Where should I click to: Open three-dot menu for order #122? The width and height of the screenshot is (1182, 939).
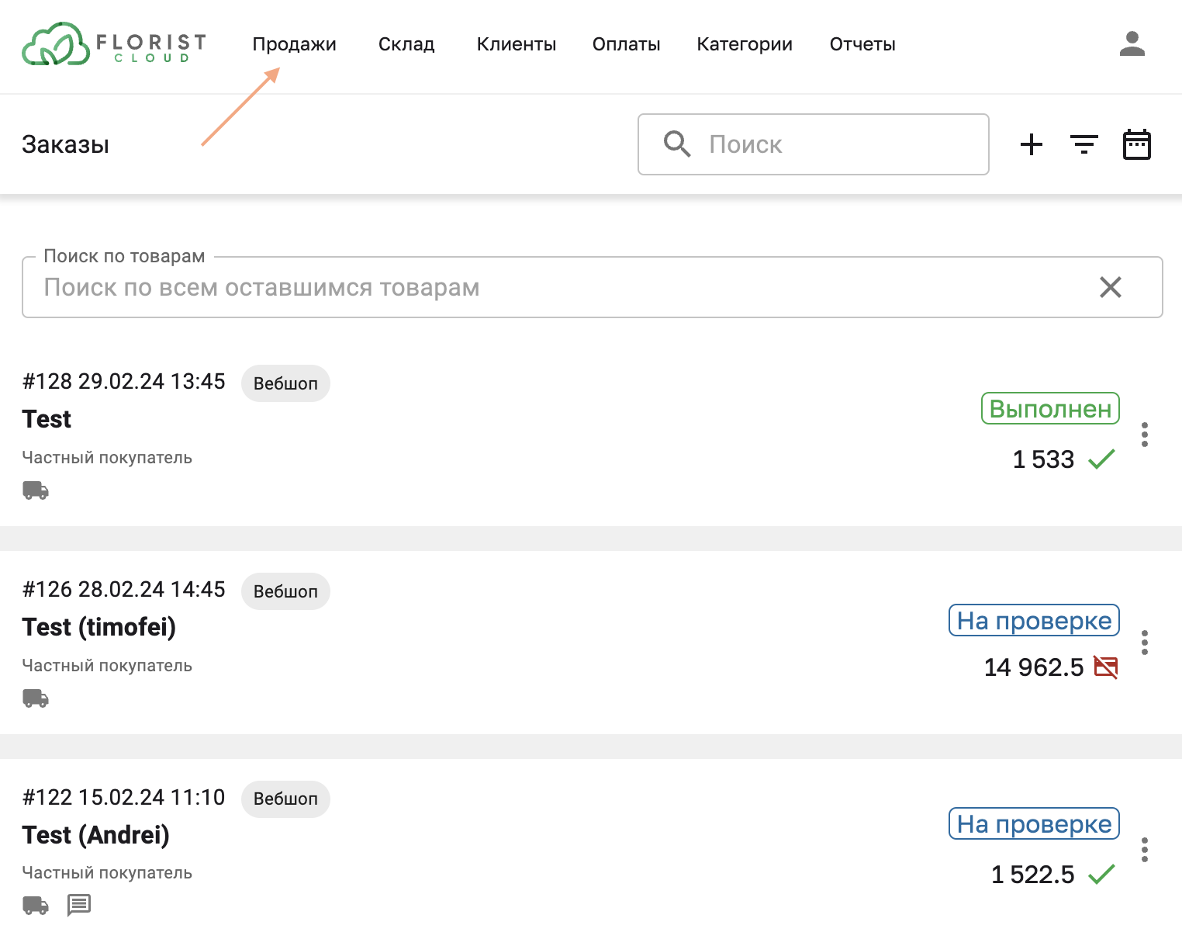pos(1144,850)
